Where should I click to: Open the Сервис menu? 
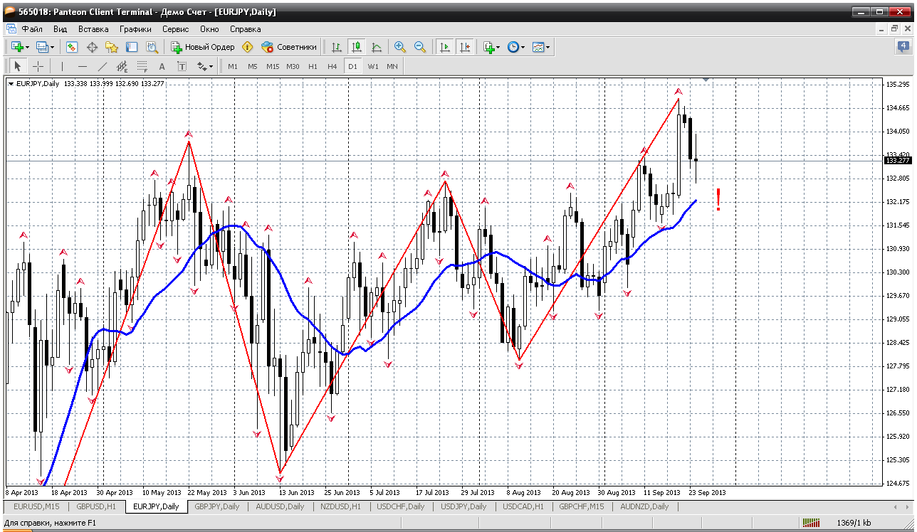pos(175,29)
